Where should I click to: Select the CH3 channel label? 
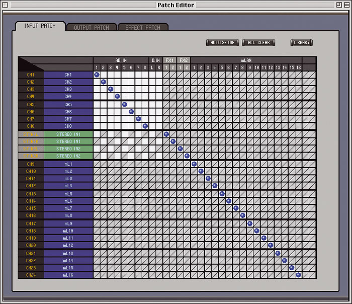31,89
